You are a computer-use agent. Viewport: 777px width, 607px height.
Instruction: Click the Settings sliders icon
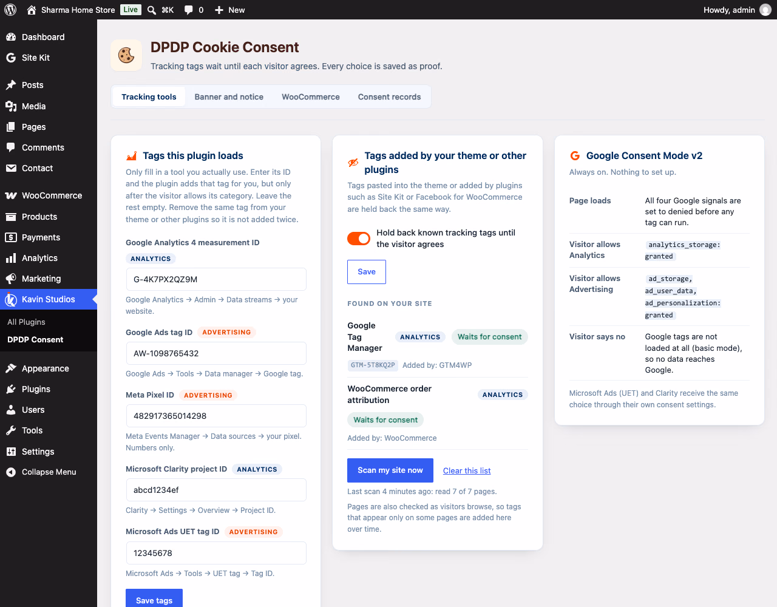point(11,452)
